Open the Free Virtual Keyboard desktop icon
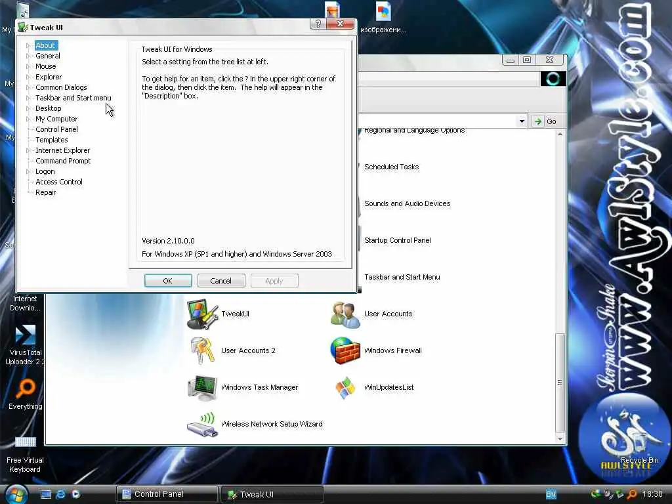672x504 pixels. 25,442
